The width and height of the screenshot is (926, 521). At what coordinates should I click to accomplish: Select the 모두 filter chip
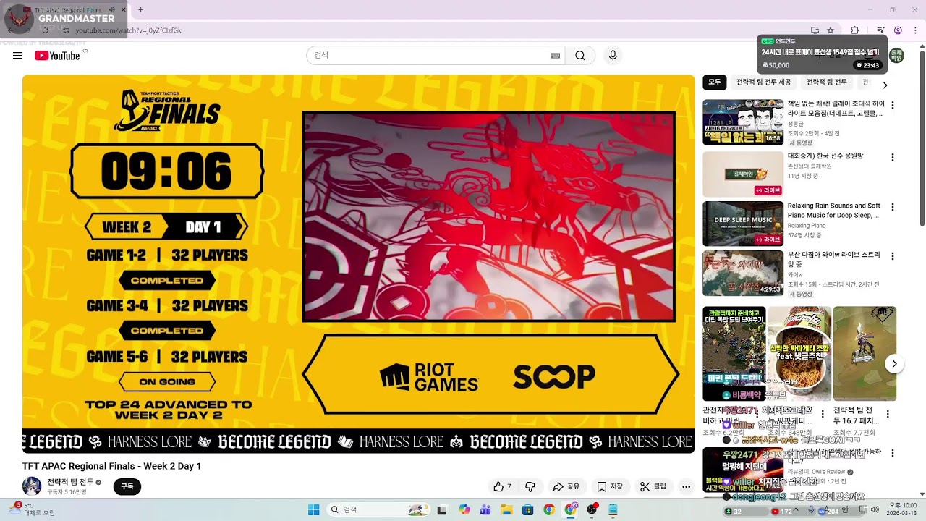715,82
